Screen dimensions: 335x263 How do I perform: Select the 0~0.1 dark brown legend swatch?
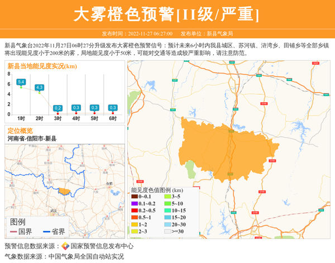134,197
